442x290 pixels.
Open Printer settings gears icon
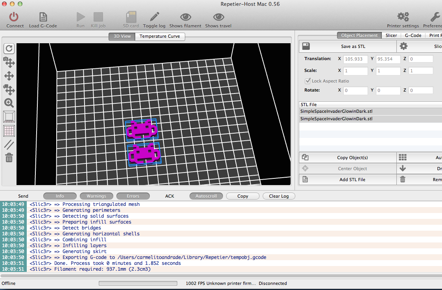[x=403, y=17]
